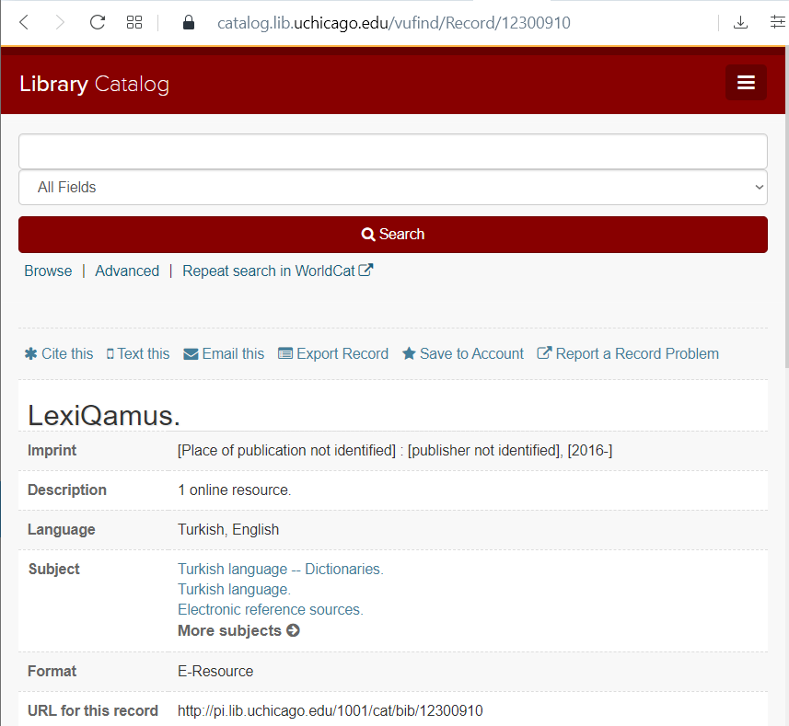Open the All Fields dropdown

click(393, 187)
